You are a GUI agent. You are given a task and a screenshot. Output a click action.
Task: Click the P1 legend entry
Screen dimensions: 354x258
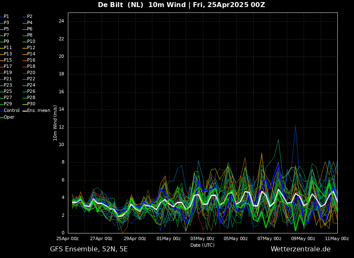[x=6, y=17]
